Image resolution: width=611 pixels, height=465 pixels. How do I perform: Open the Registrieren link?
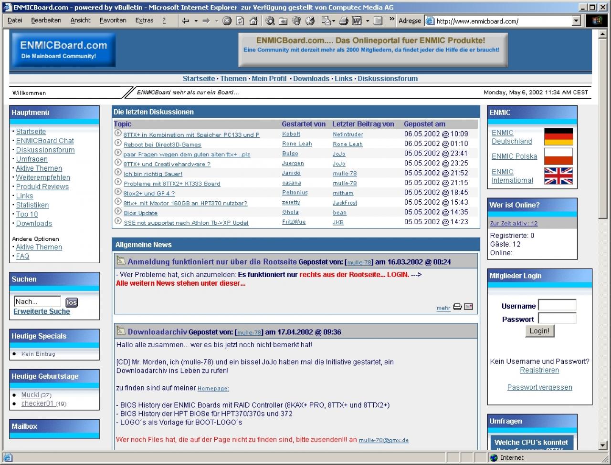(x=539, y=370)
